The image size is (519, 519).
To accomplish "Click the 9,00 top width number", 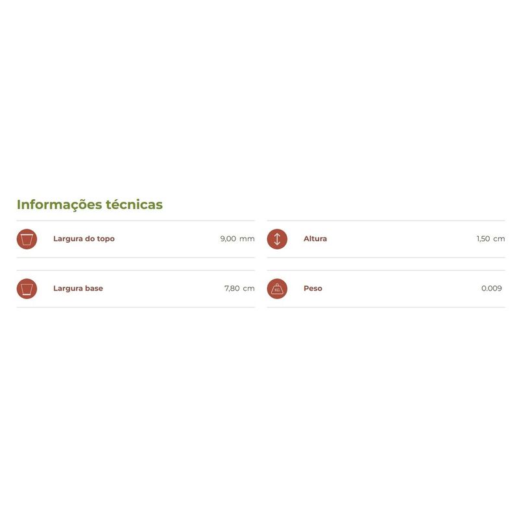I will 228,239.
